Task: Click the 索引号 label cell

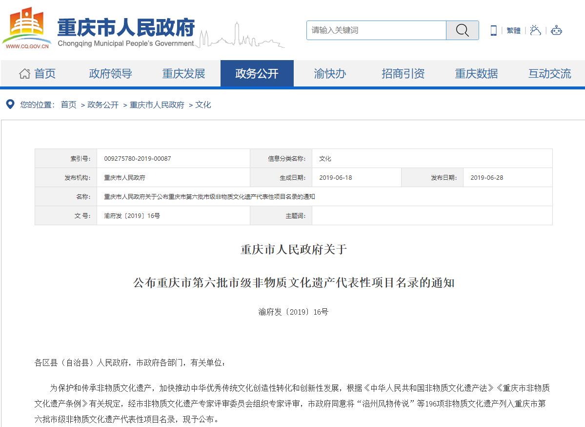Action: (66, 158)
